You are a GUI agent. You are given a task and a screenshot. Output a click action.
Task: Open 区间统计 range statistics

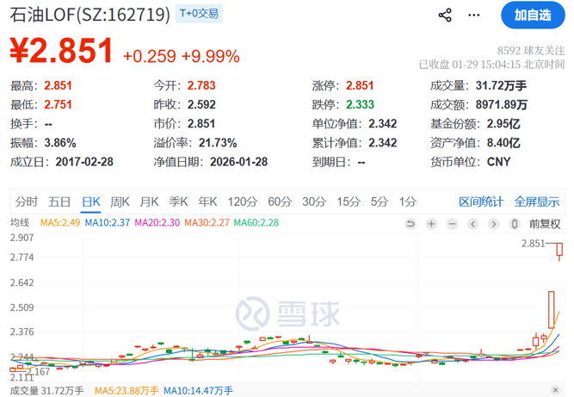tap(481, 202)
